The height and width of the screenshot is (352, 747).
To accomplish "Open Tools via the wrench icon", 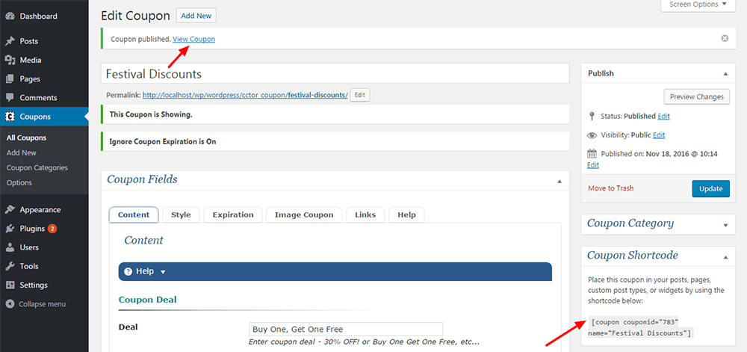I will [10, 266].
